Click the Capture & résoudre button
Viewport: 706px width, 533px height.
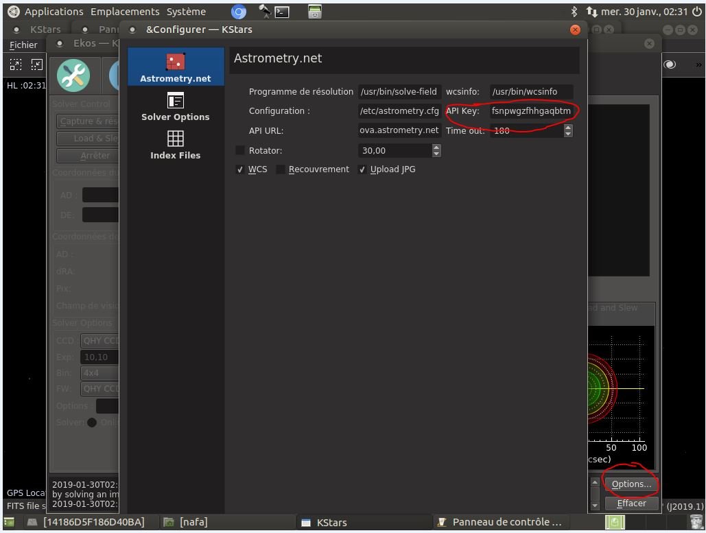click(88, 121)
